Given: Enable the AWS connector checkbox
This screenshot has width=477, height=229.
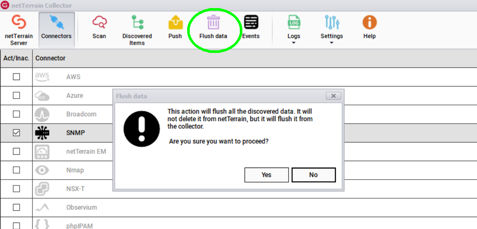Looking at the screenshot, I should tap(16, 77).
